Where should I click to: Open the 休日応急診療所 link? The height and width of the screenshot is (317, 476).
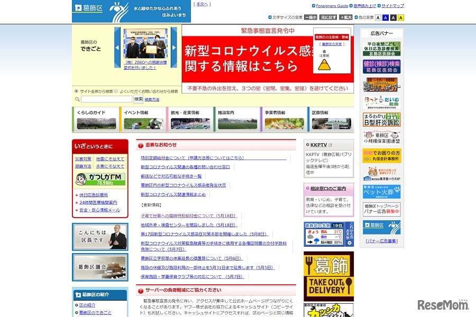(x=94, y=195)
